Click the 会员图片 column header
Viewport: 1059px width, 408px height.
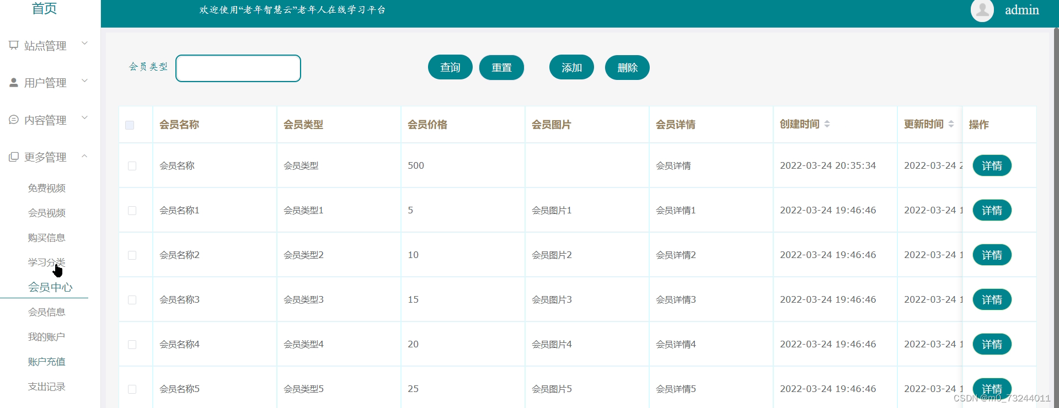552,125
